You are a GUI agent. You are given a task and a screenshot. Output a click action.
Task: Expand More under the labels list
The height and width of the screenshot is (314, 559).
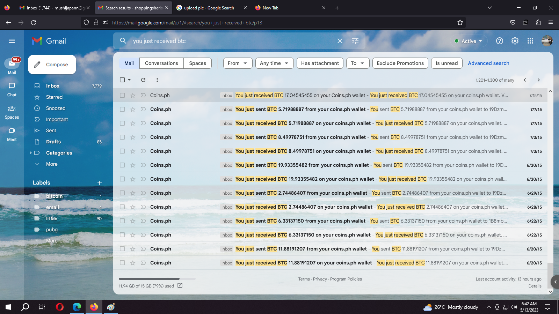(52, 241)
